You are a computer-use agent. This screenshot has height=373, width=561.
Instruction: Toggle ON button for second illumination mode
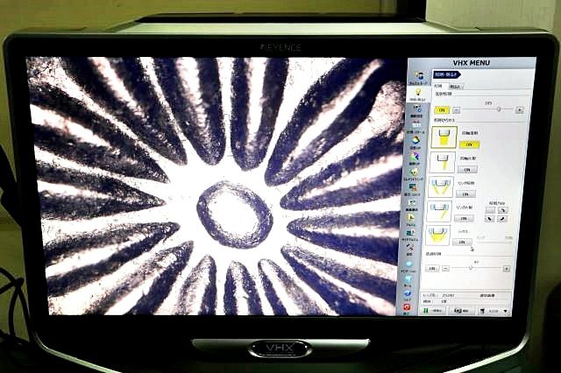coord(468,170)
